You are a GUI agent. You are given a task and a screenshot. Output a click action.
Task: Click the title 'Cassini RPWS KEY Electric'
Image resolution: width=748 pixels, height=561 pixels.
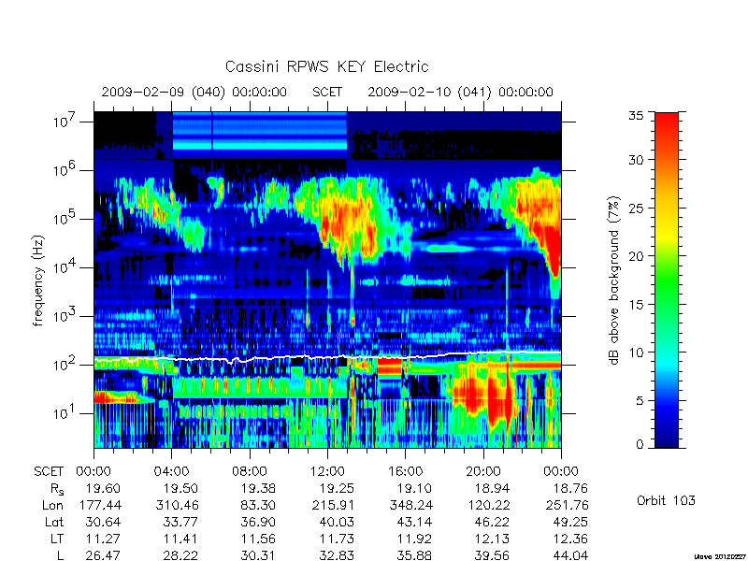point(326,66)
